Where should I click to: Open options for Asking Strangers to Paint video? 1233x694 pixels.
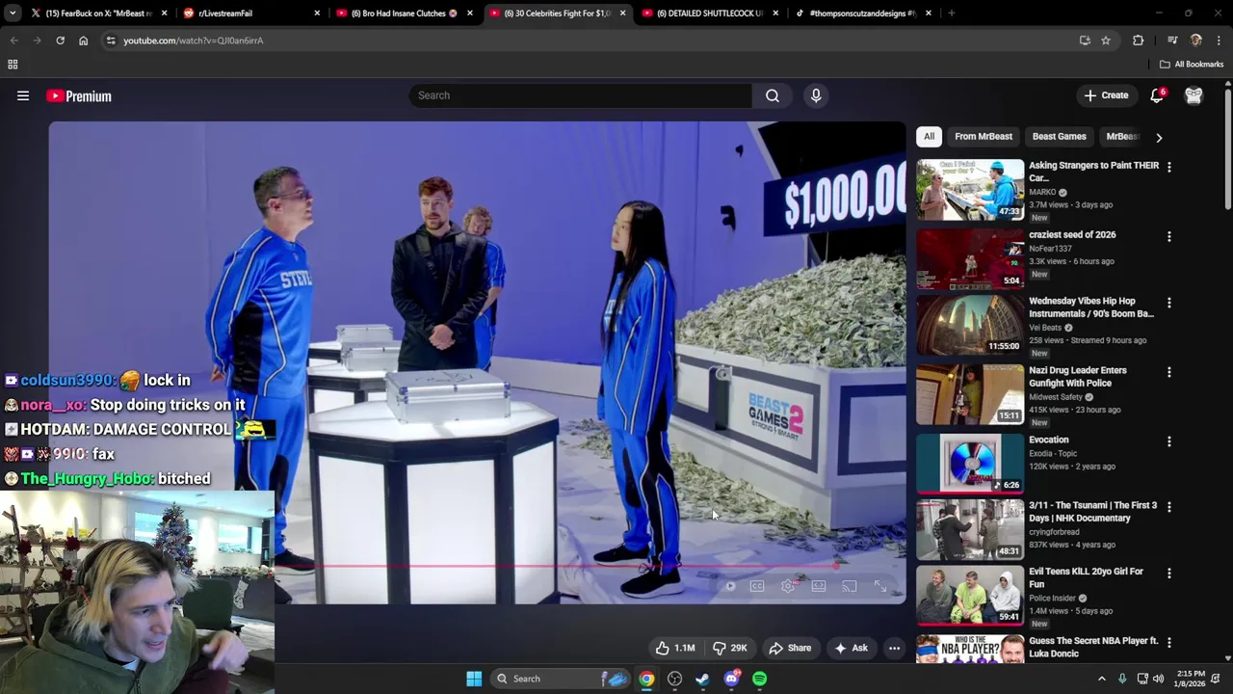[1168, 167]
